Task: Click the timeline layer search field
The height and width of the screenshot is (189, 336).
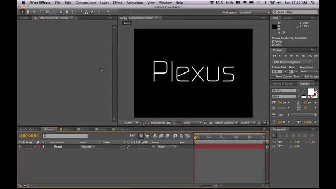Action: tap(65, 135)
